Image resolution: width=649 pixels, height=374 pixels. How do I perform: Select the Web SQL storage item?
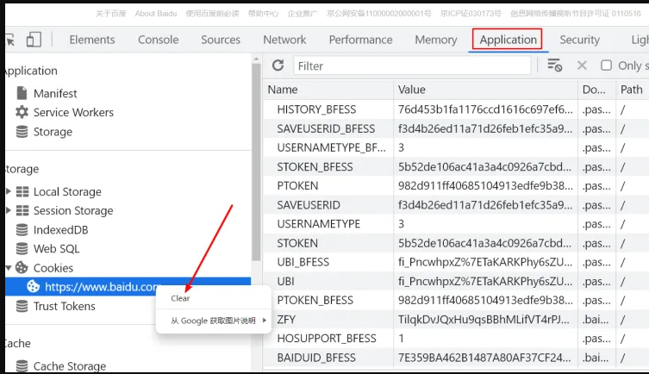pos(56,249)
